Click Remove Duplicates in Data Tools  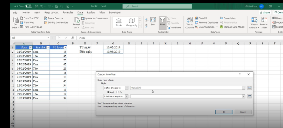coord(207,22)
